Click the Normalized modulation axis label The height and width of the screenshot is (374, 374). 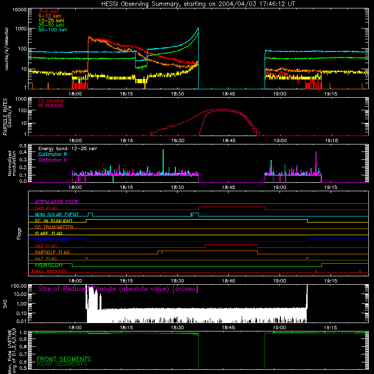(x=12, y=163)
